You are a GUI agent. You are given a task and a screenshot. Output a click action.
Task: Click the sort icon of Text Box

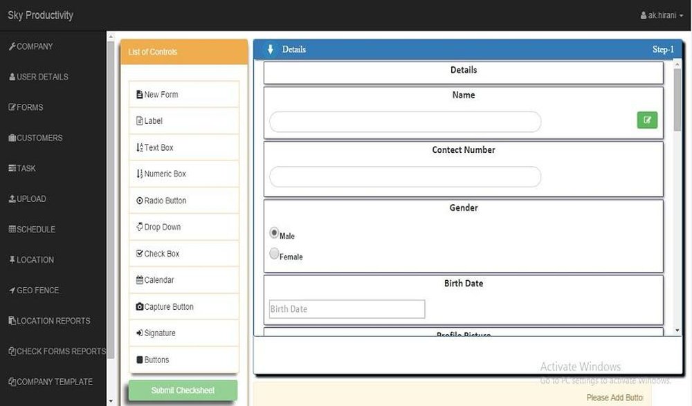click(140, 147)
